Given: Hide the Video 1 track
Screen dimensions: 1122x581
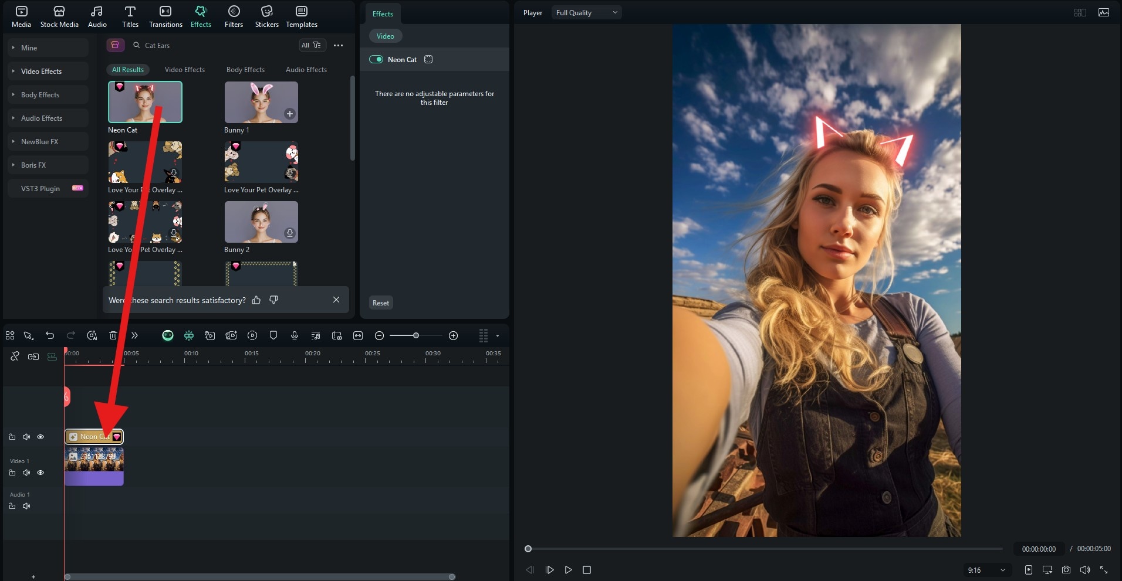Looking at the screenshot, I should [x=40, y=473].
